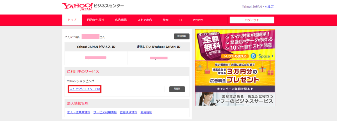
Task: Click the ご利用中のサービス heading
Action: (83, 72)
